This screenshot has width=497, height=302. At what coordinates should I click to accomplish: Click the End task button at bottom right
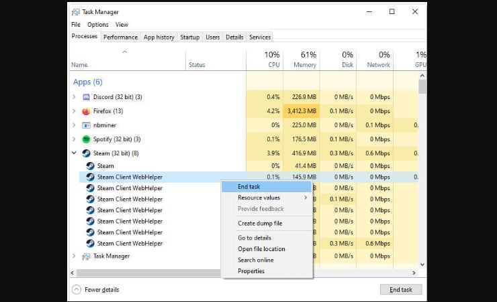tap(401, 290)
